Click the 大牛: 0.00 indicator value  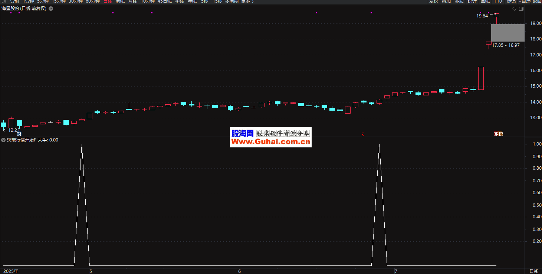pyautogui.click(x=48, y=140)
